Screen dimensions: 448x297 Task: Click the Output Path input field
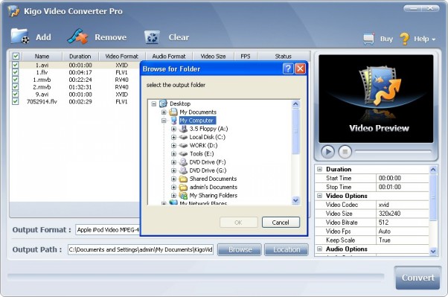pyautogui.click(x=141, y=249)
